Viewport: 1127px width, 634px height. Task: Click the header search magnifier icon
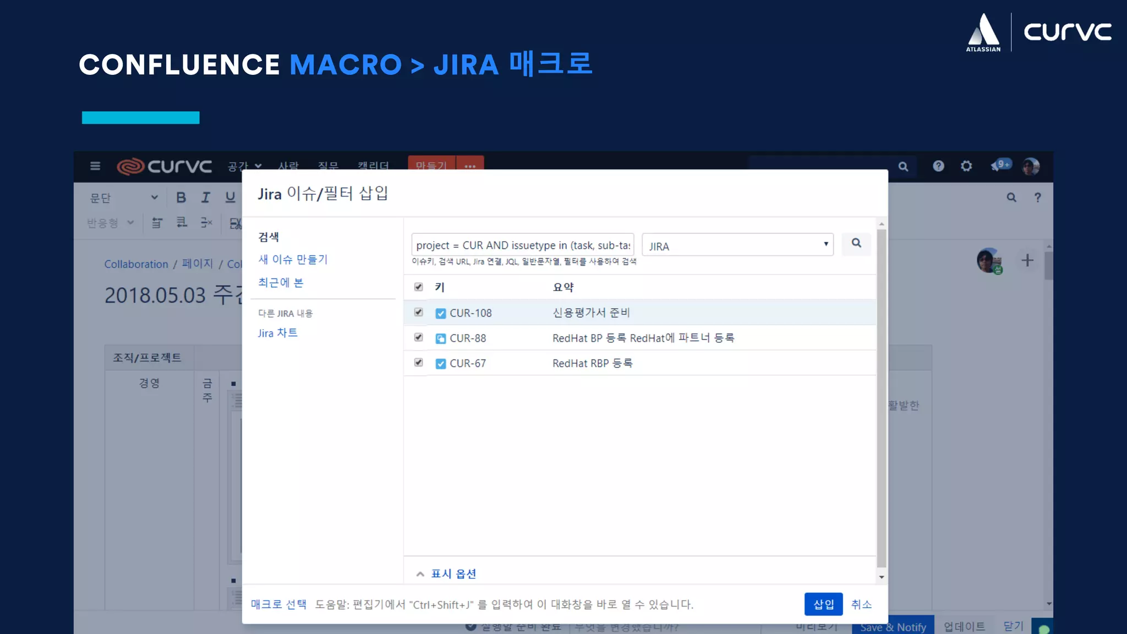point(903,166)
